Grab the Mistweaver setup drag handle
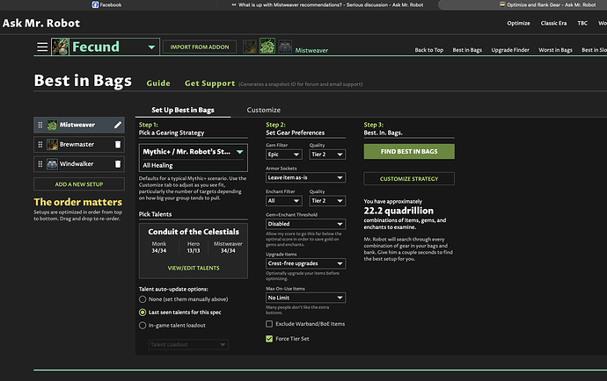Screen dimensions: 607x381 (x=40, y=125)
